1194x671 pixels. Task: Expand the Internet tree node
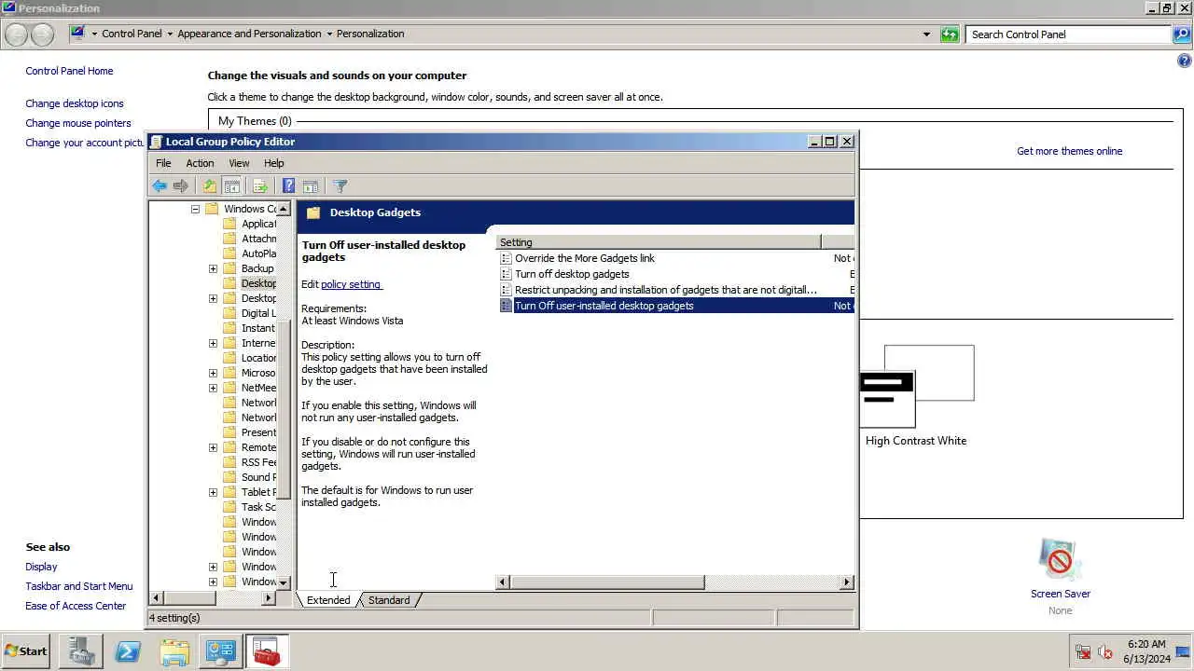point(213,343)
